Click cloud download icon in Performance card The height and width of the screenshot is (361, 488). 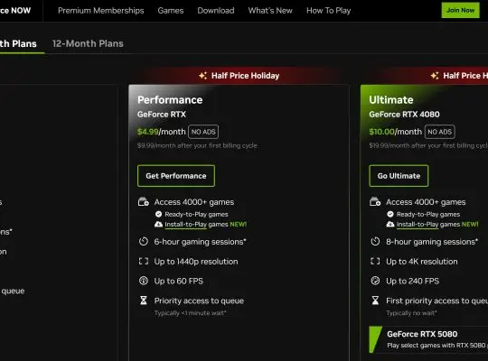click(158, 224)
